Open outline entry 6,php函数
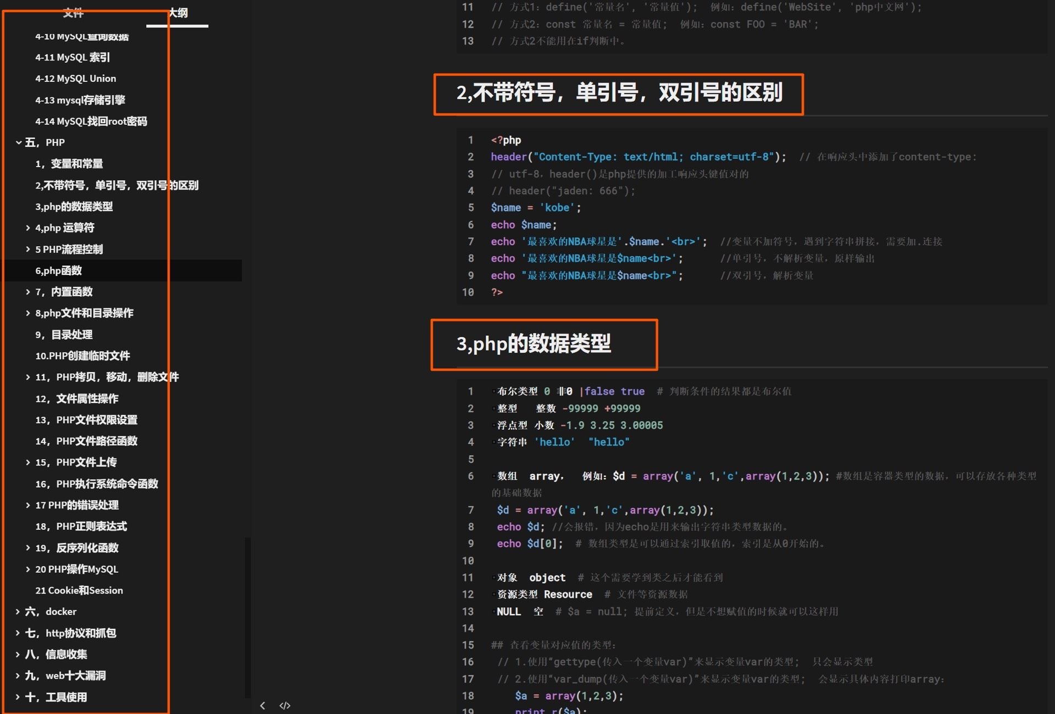The image size is (1055, 714). (x=59, y=270)
